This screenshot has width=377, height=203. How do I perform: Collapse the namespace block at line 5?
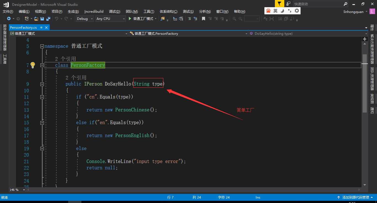click(x=42, y=46)
